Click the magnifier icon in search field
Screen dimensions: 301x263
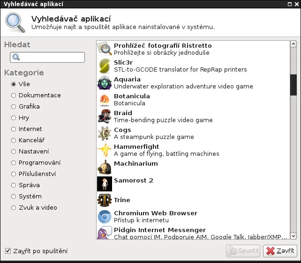[x=16, y=57]
